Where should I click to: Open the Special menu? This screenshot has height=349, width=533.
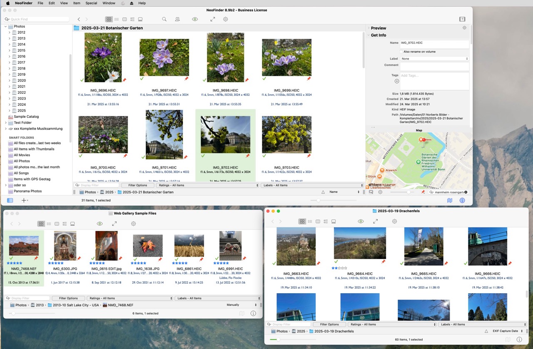[91, 3]
